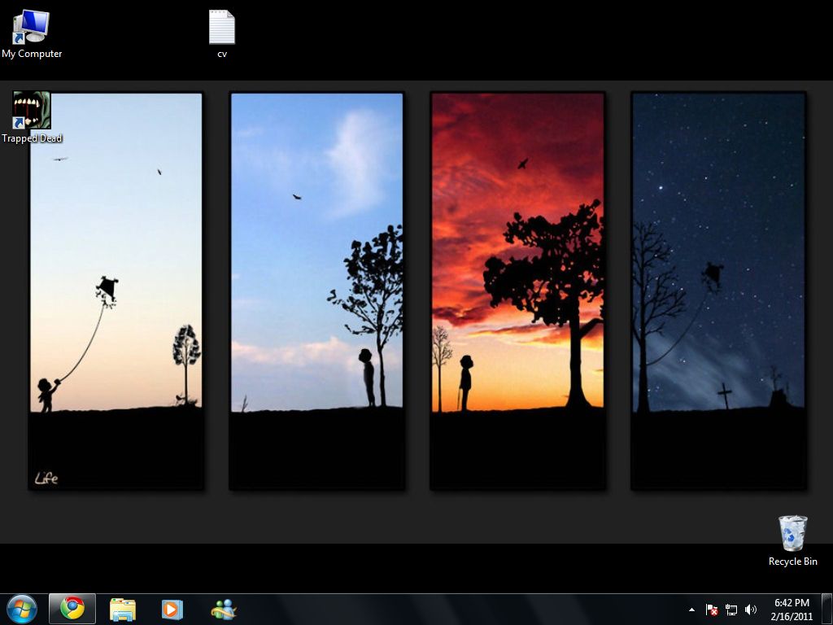This screenshot has width=833, height=625.
Task: Launch Windows Explorer from taskbar
Action: (x=123, y=609)
